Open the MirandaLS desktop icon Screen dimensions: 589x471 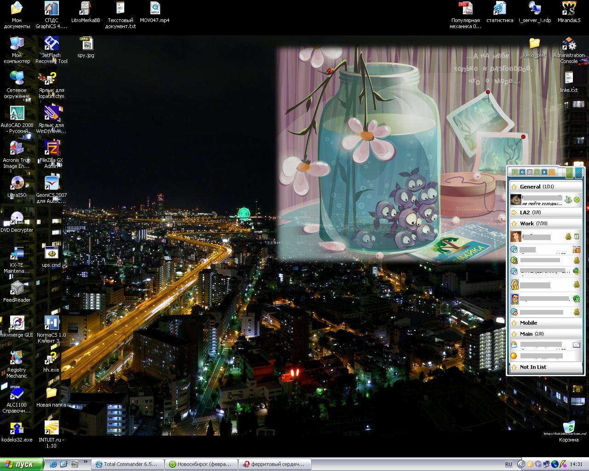coord(569,9)
